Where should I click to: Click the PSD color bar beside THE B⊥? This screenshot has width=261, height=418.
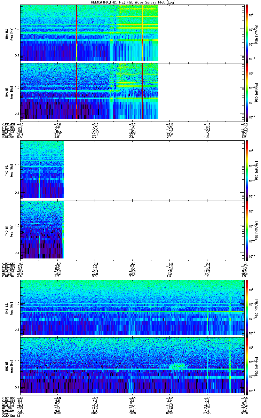point(247,308)
